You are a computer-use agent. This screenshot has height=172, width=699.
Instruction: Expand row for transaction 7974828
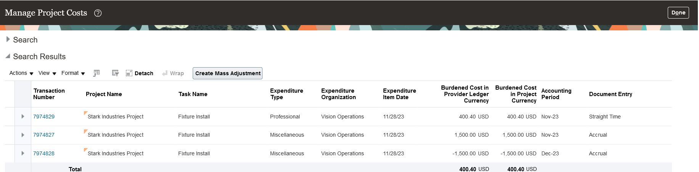tap(23, 153)
